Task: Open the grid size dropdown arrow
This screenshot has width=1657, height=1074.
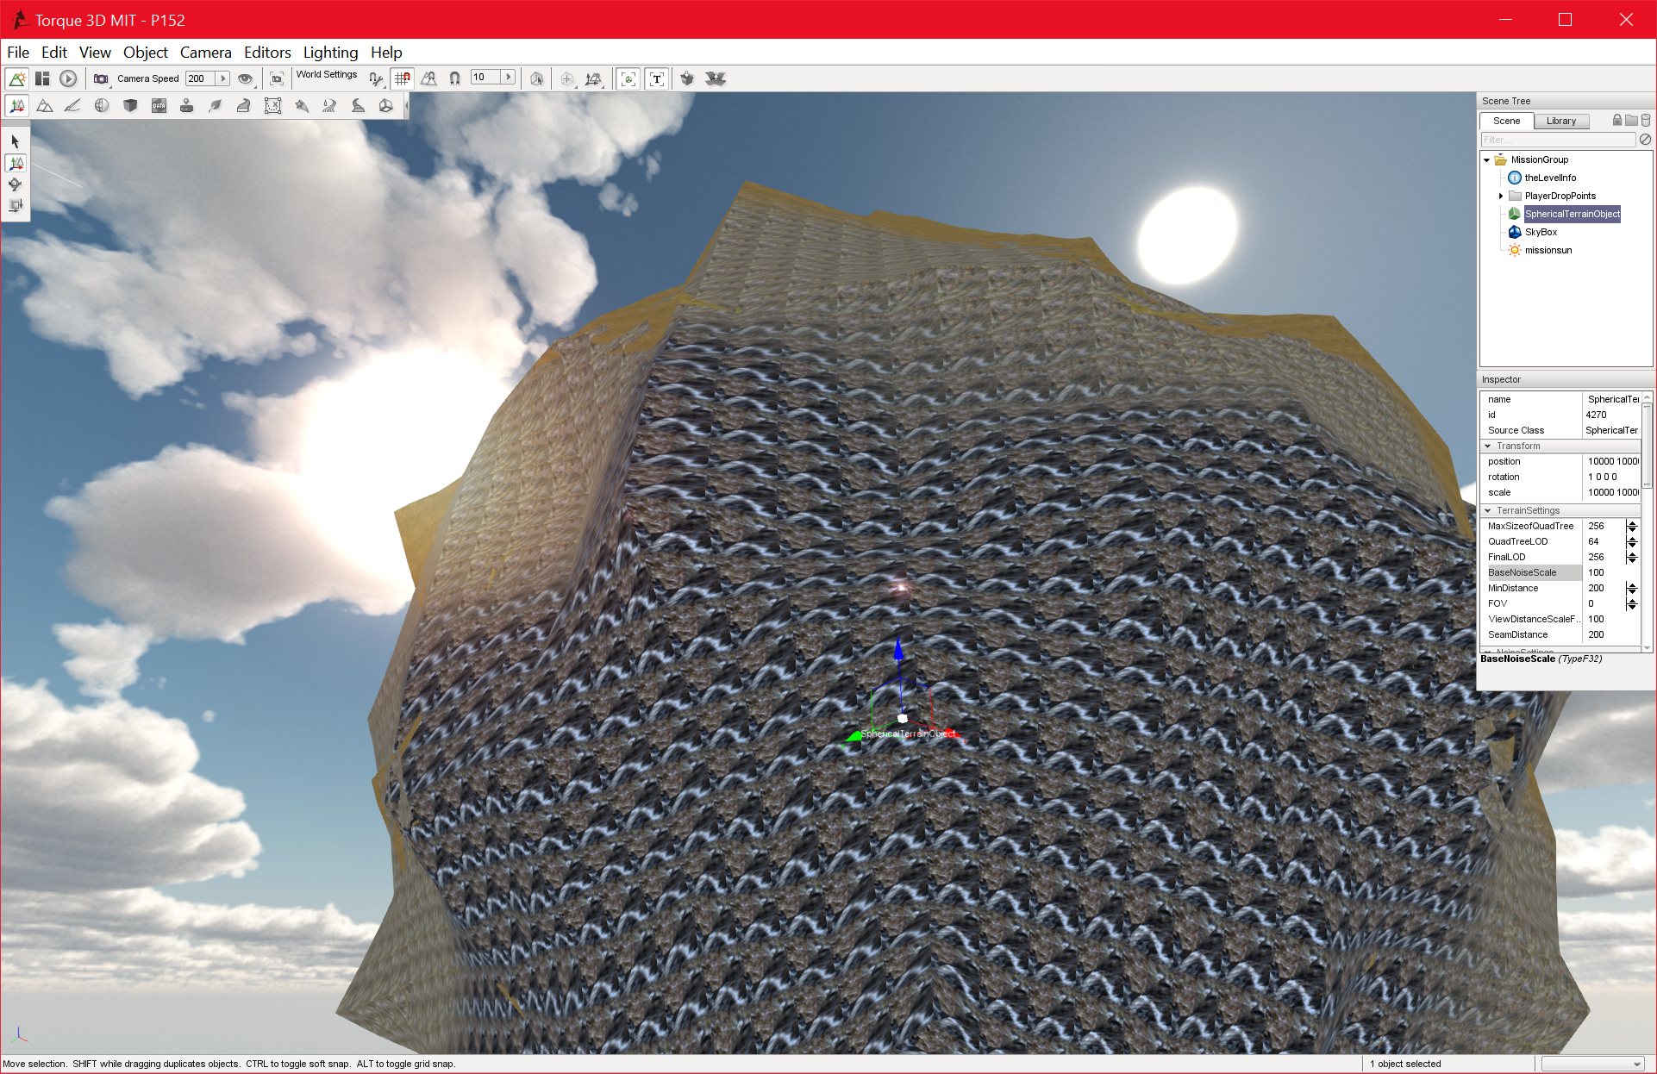Action: (x=509, y=78)
